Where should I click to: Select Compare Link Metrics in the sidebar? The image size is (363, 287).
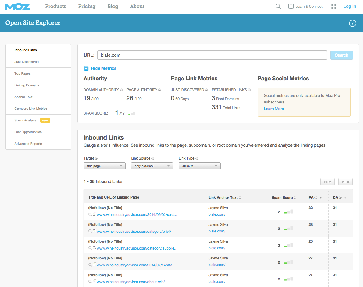[x=38, y=109]
